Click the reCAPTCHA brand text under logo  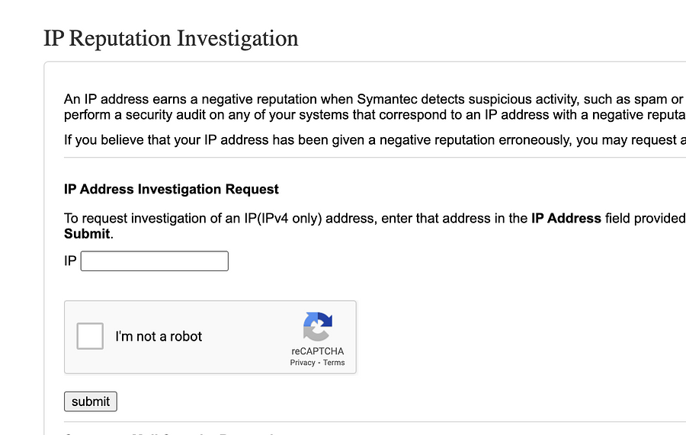(318, 351)
